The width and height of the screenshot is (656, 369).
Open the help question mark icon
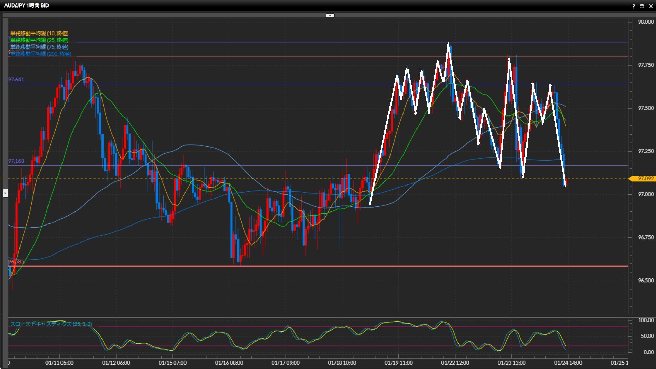point(634,6)
